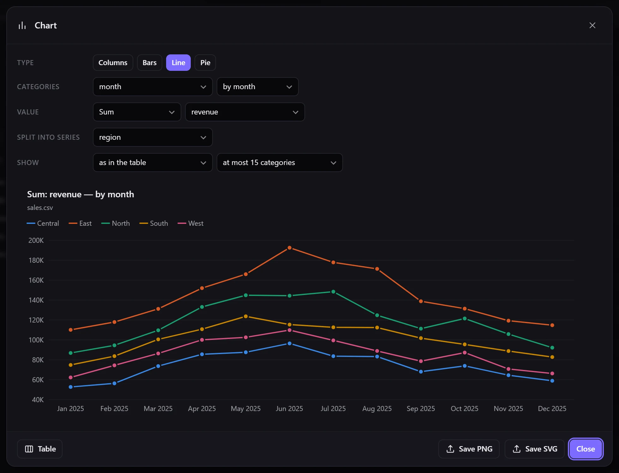Image resolution: width=619 pixels, height=473 pixels.
Task: Click the 'Sep 2025' x-axis label
Action: pos(421,408)
